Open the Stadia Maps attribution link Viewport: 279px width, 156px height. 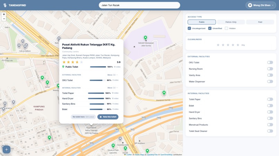click(x=139, y=155)
